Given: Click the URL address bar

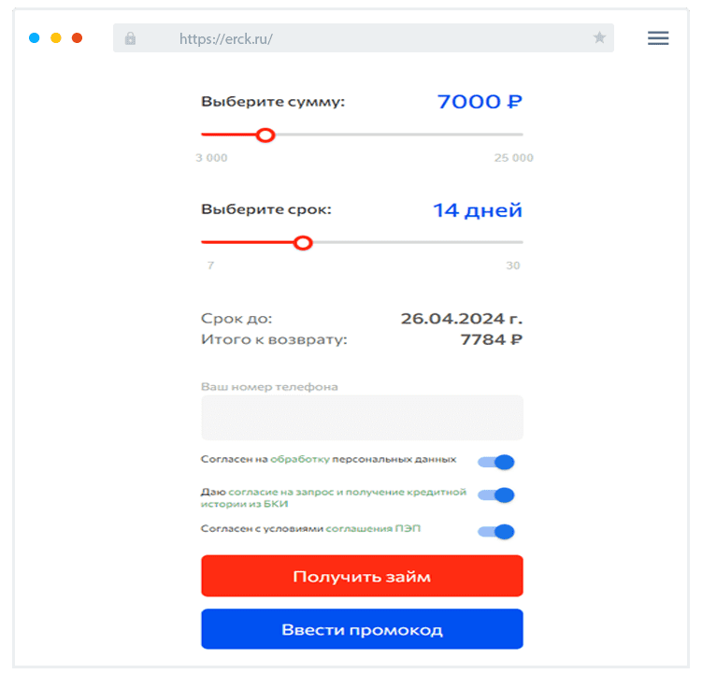Looking at the screenshot, I should click(x=365, y=38).
